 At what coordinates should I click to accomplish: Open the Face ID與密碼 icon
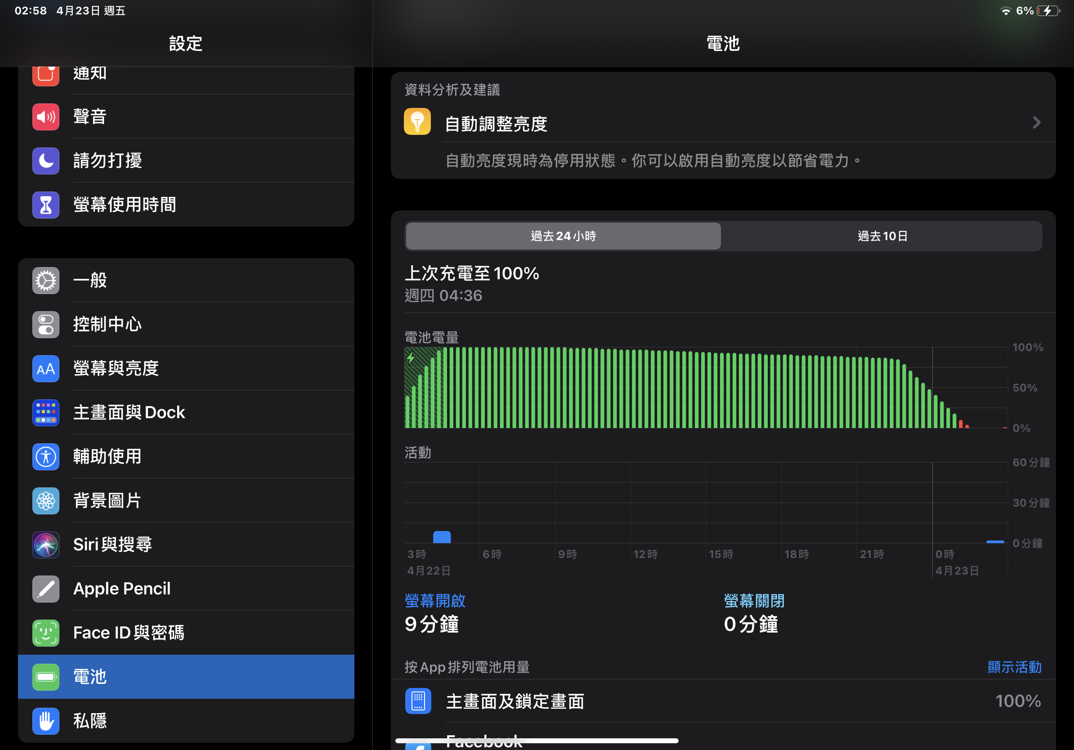click(45, 633)
